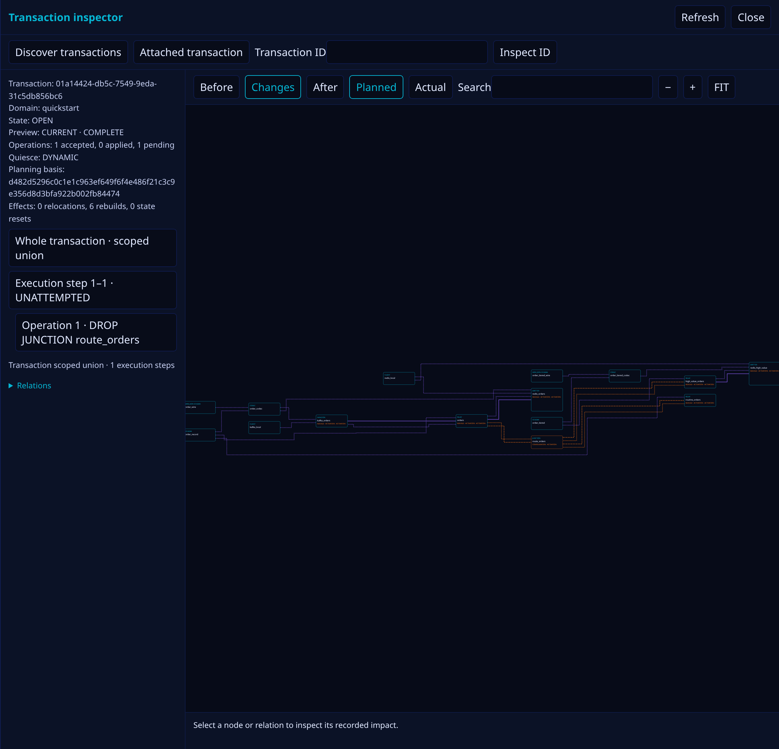Select the order_wire schema node
Viewport: 779px width, 749px height.
tap(200, 407)
